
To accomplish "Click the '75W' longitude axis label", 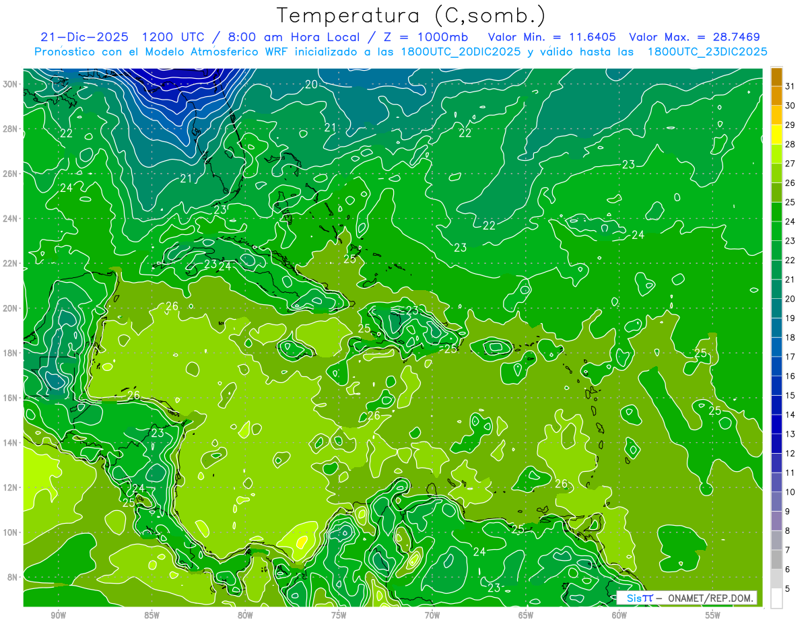I will click(x=339, y=615).
